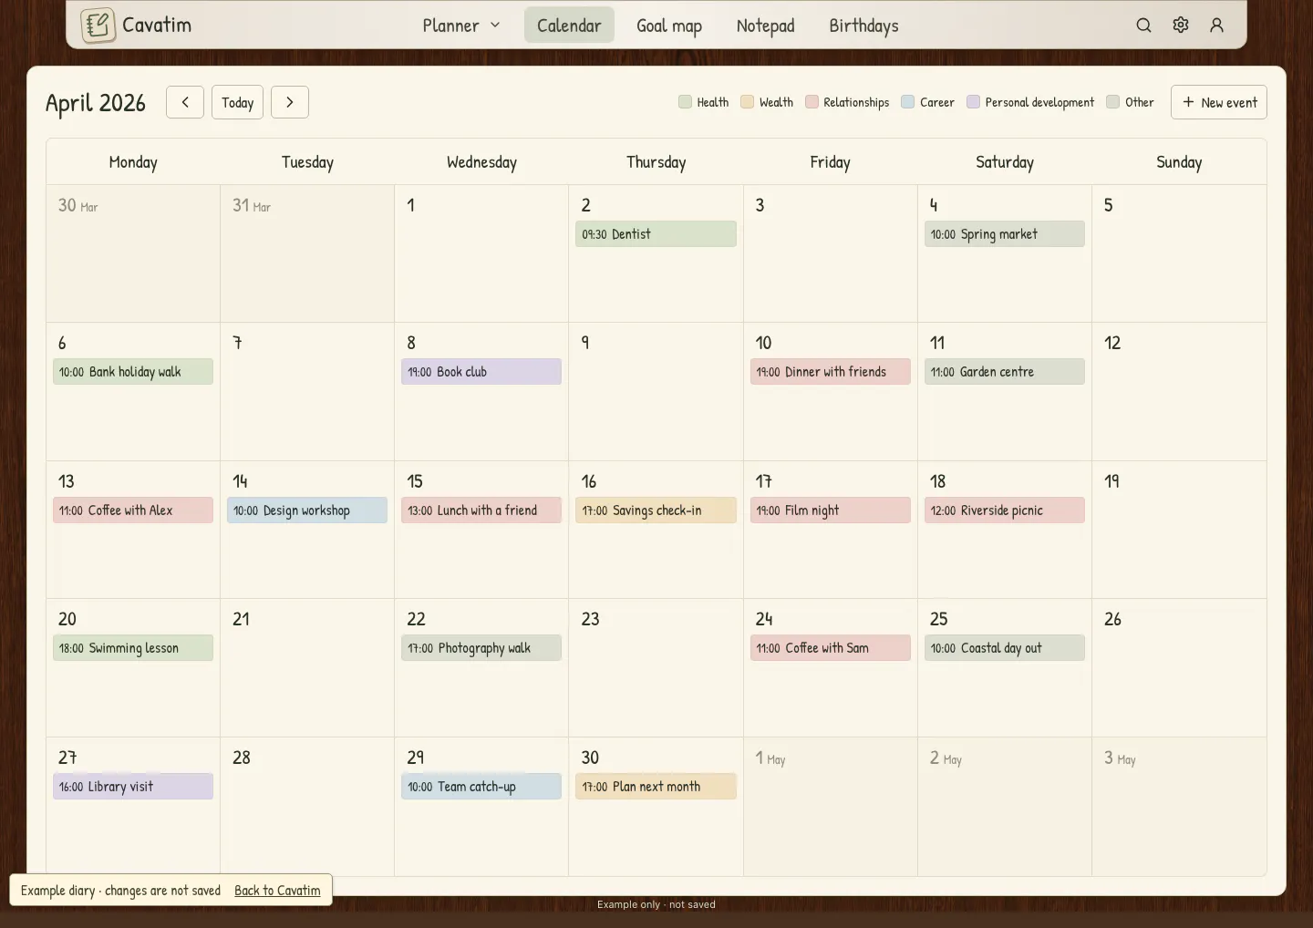1313x928 pixels.
Task: Select the Team catch-up event
Action: (x=481, y=787)
